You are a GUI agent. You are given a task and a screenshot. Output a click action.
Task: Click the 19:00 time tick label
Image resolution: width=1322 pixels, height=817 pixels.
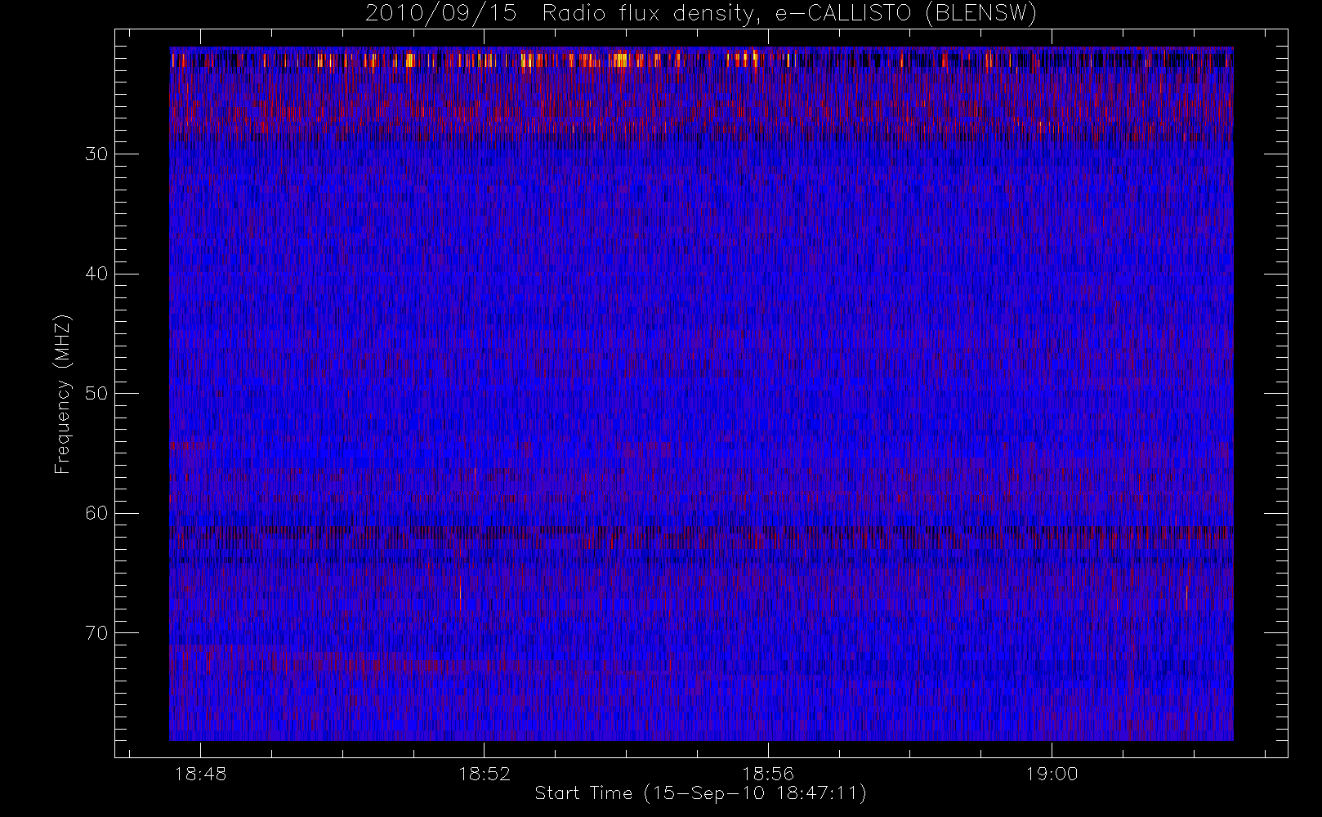(x=1052, y=774)
